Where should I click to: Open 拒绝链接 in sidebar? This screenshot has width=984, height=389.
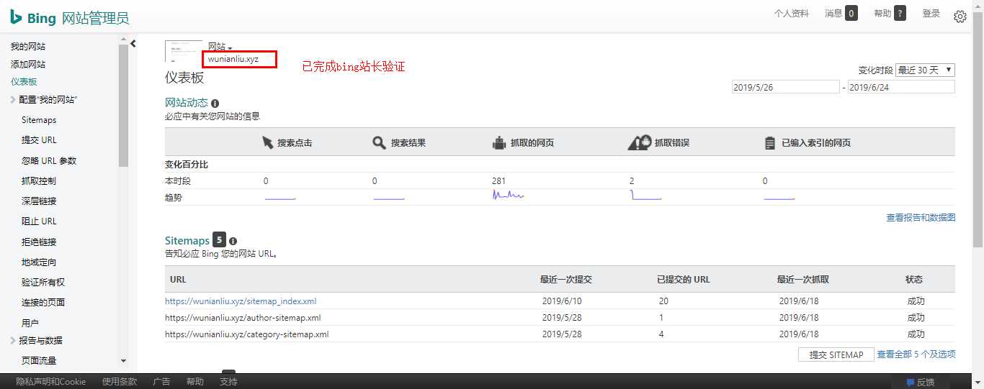(x=39, y=242)
